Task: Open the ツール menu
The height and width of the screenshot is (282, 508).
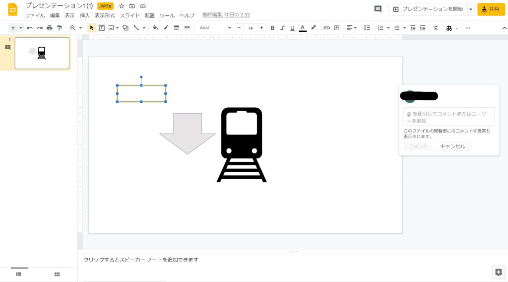Action: (167, 15)
